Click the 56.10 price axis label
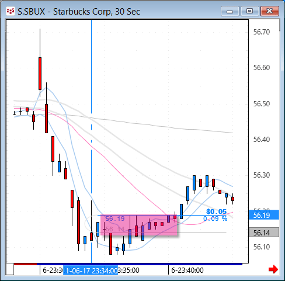 point(262,247)
